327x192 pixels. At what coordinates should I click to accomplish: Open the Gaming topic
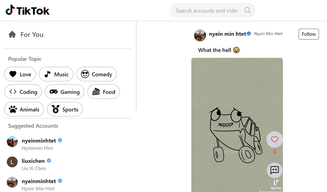click(x=65, y=92)
